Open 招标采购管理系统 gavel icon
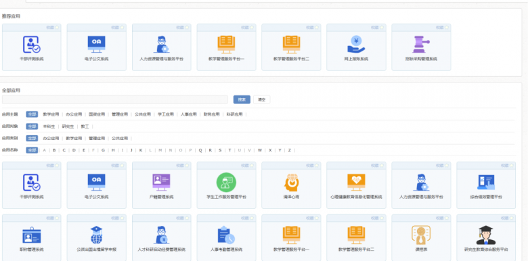528x261 pixels. coord(421,45)
